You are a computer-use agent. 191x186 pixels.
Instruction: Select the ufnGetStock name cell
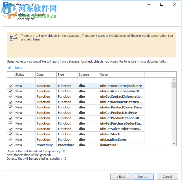click(x=122, y=134)
